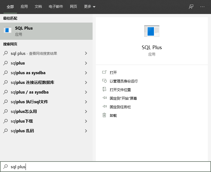Switch to the 应用 tab
This screenshot has height=172, width=211.
[24, 6]
